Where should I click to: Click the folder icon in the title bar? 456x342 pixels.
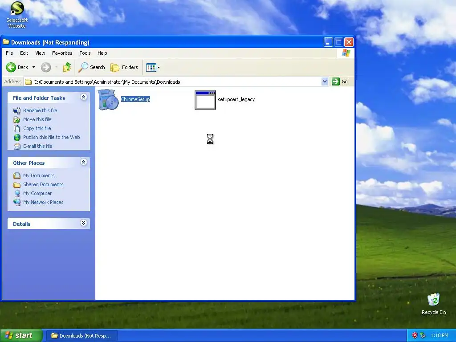[6, 42]
